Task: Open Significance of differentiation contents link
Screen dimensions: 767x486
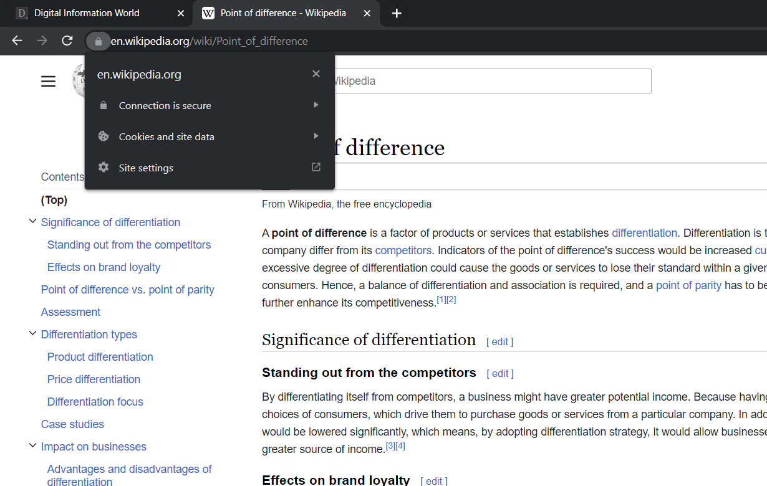Action: tap(110, 222)
